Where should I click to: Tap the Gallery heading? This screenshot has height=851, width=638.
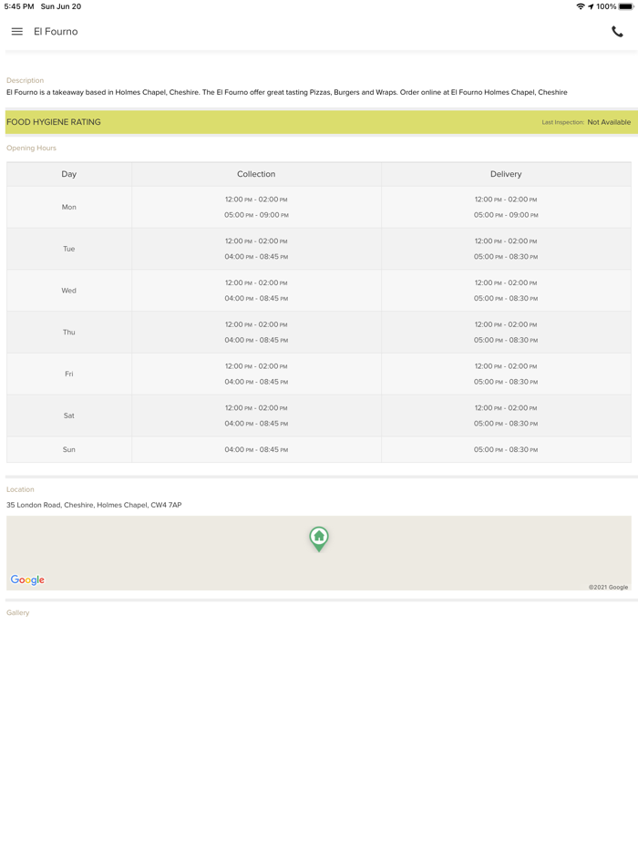pos(18,613)
